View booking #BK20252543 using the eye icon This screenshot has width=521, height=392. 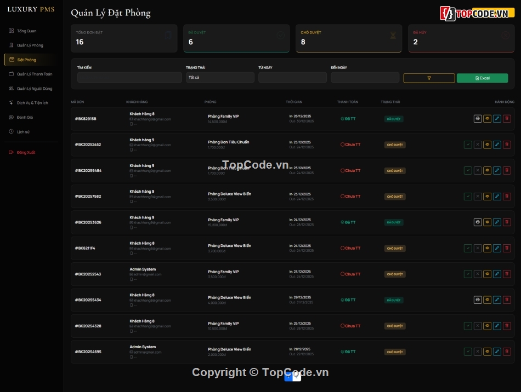point(487,274)
